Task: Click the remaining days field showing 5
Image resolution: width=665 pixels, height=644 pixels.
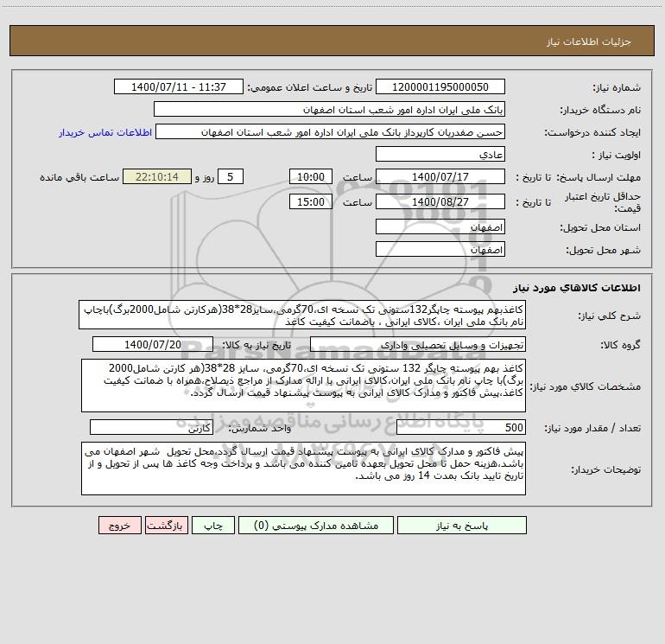Action: (x=231, y=176)
